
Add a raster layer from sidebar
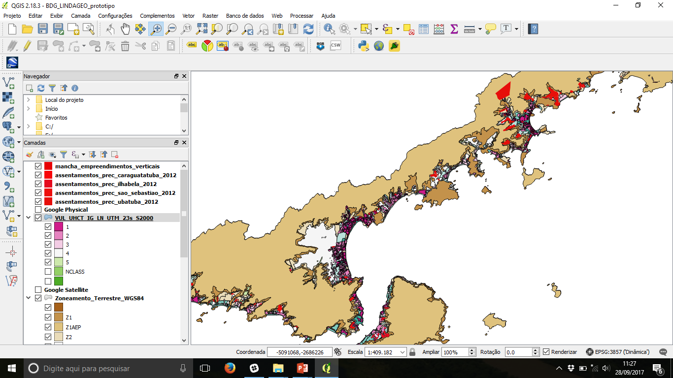pos(8,97)
